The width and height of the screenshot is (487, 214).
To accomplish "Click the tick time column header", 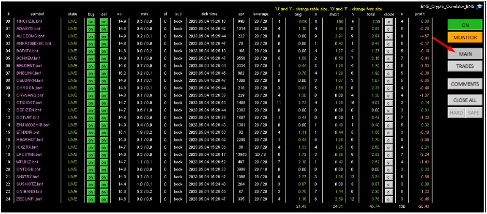I will click(209, 14).
